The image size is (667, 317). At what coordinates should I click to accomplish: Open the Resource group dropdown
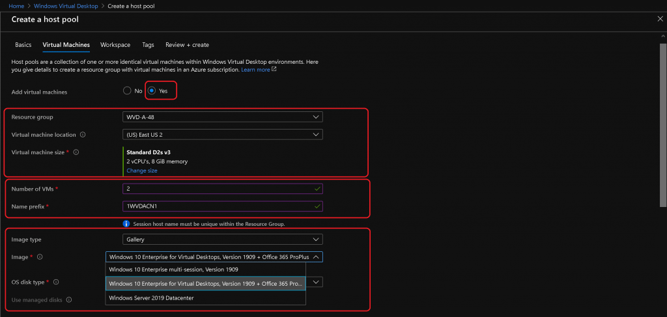click(223, 117)
